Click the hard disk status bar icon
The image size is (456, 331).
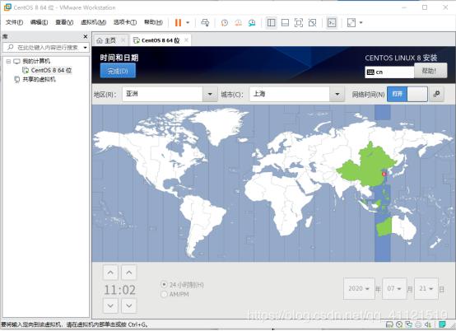389,324
